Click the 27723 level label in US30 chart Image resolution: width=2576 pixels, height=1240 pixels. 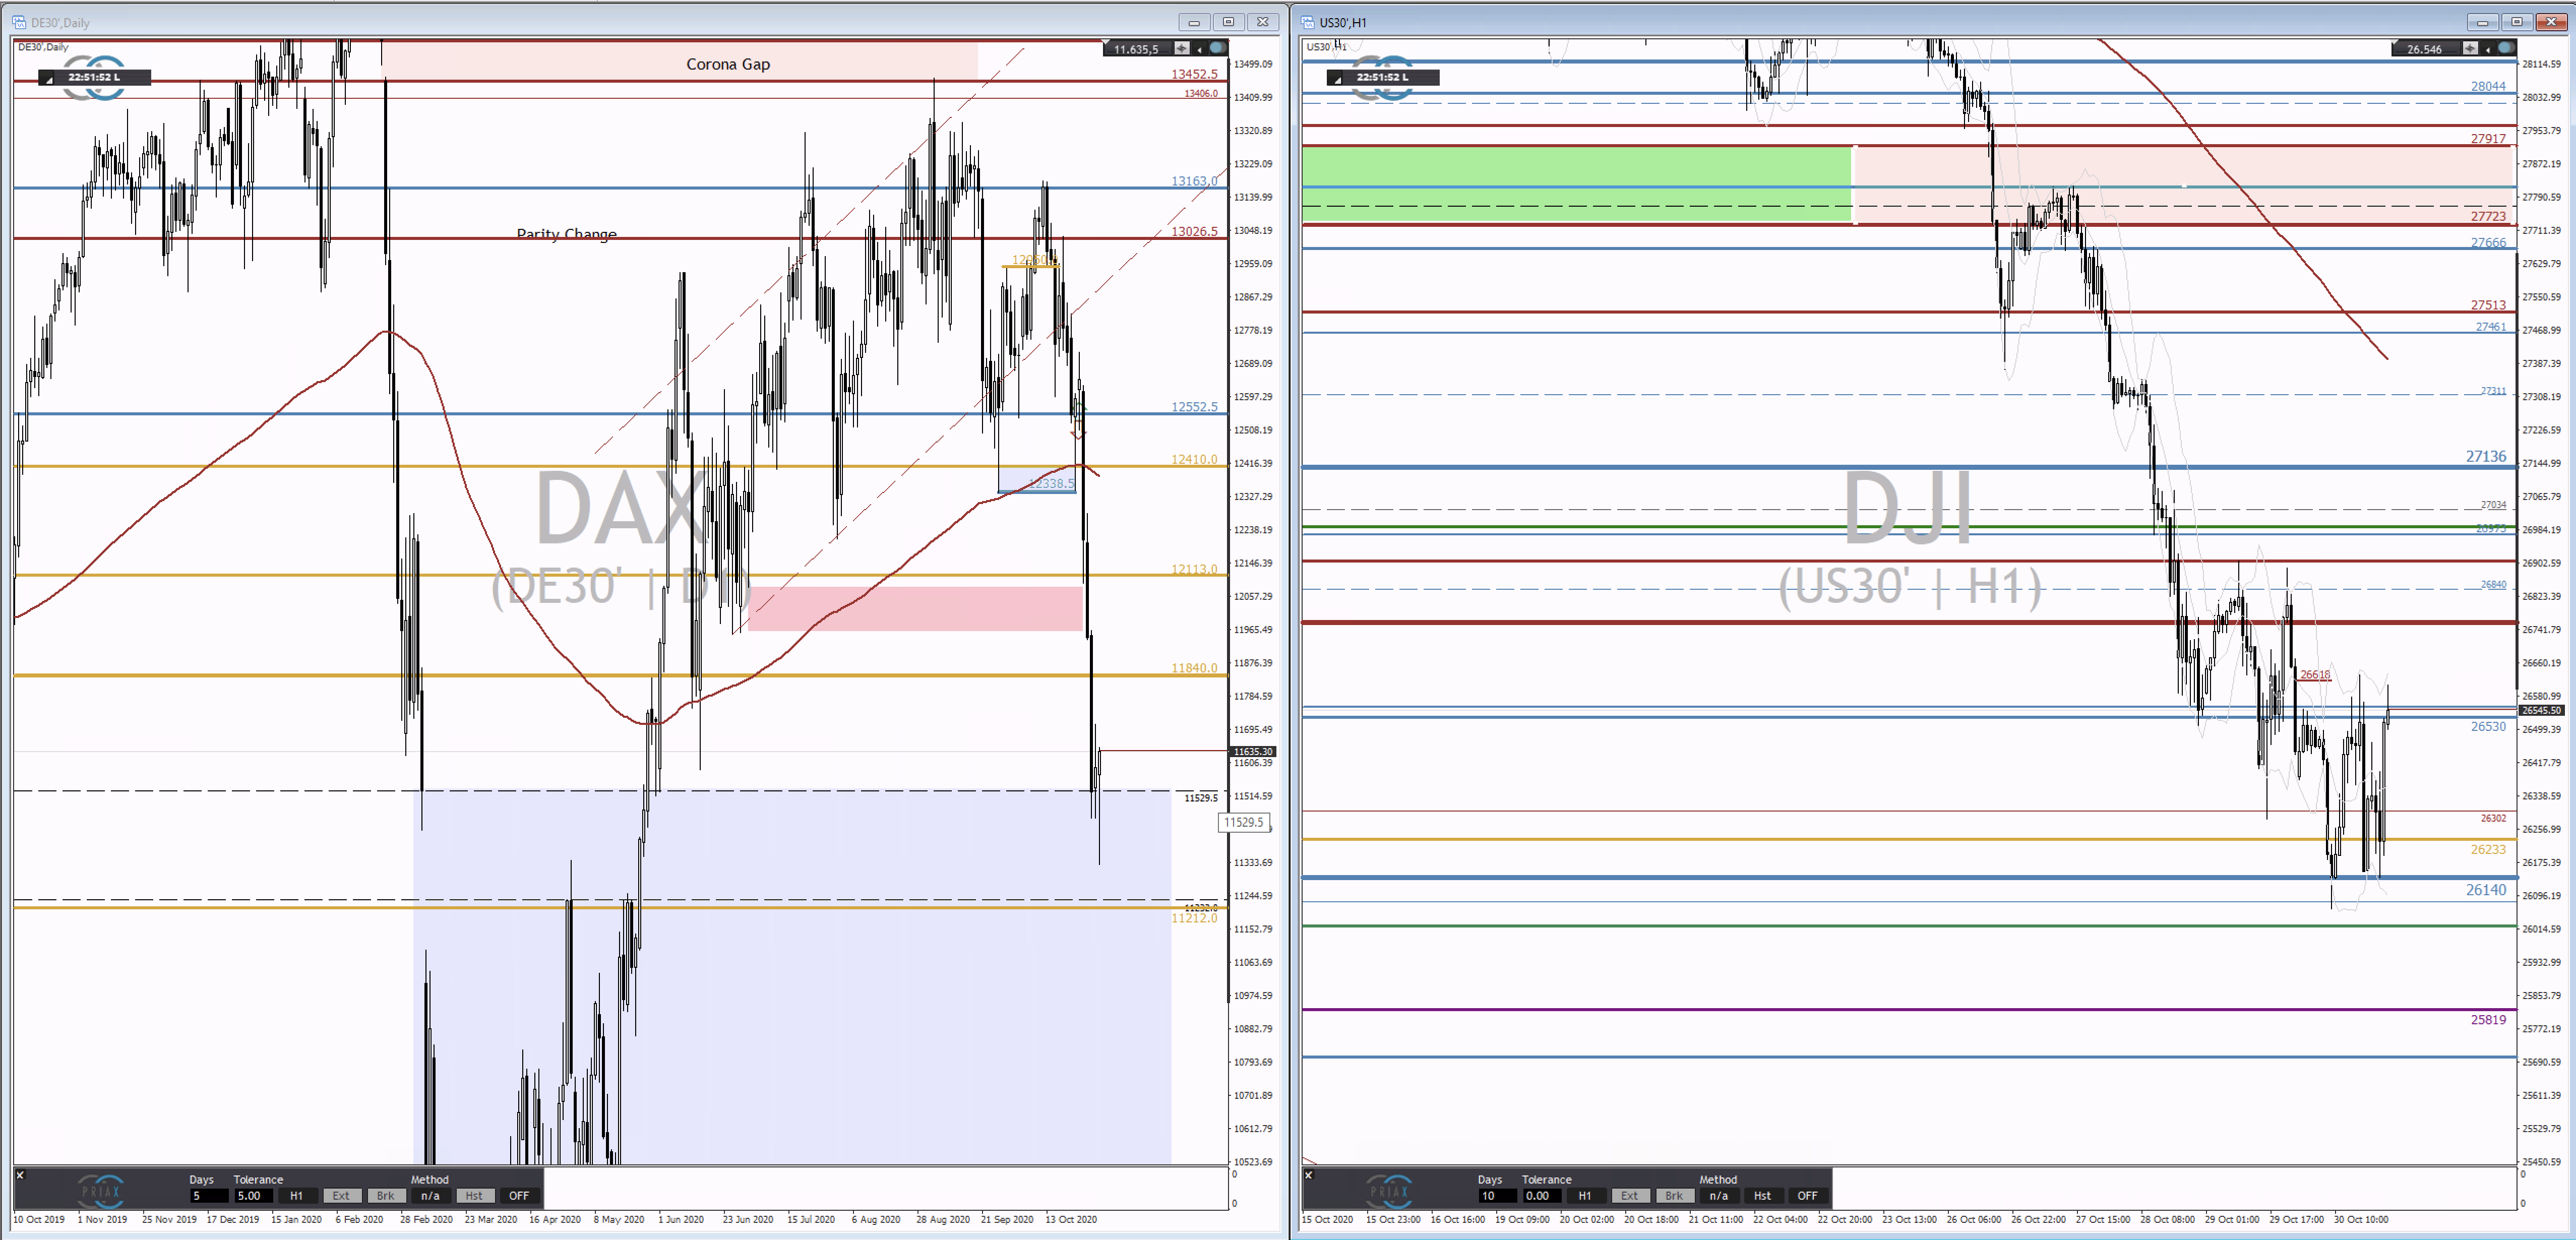2488,216
